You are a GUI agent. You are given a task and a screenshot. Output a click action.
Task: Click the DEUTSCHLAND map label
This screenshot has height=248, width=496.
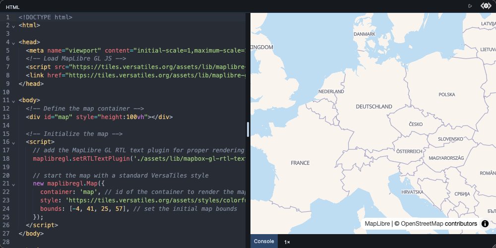[x=374, y=107]
